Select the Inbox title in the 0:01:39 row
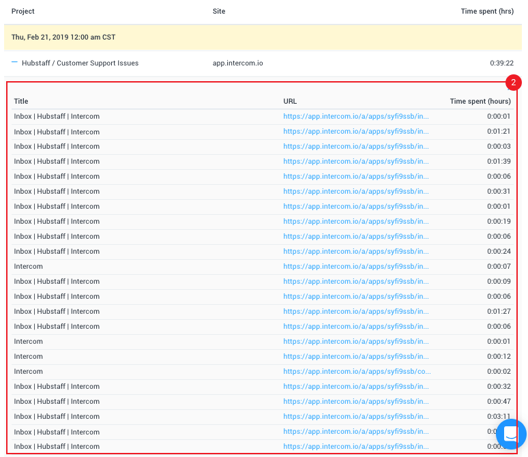This screenshot has width=528, height=457. coord(57,161)
